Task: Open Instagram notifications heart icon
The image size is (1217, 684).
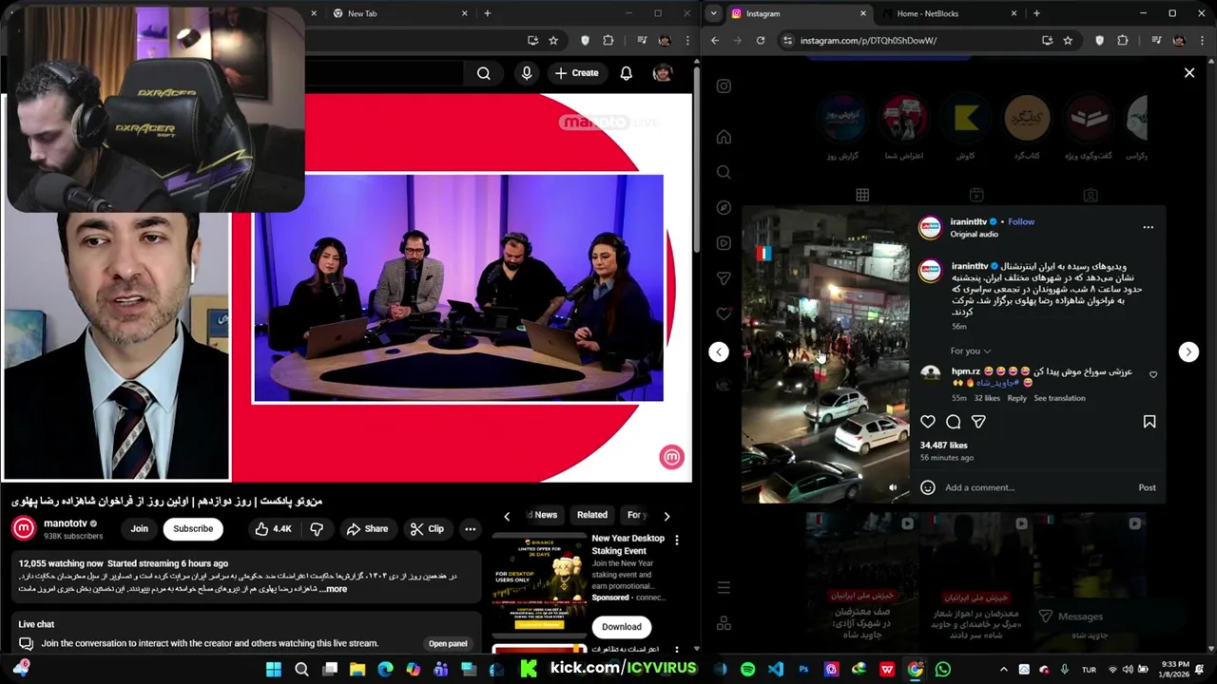Action: pyautogui.click(x=724, y=313)
